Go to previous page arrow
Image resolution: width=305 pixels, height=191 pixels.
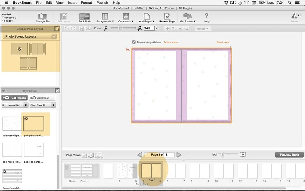140,155
